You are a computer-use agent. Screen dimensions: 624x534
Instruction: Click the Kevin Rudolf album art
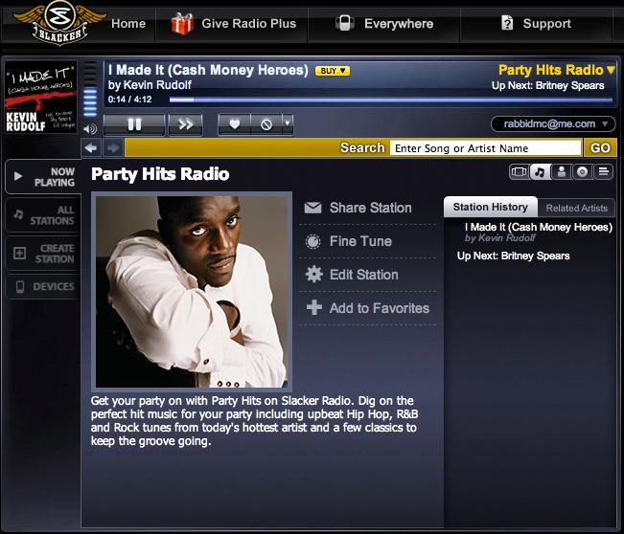pyautogui.click(x=40, y=97)
